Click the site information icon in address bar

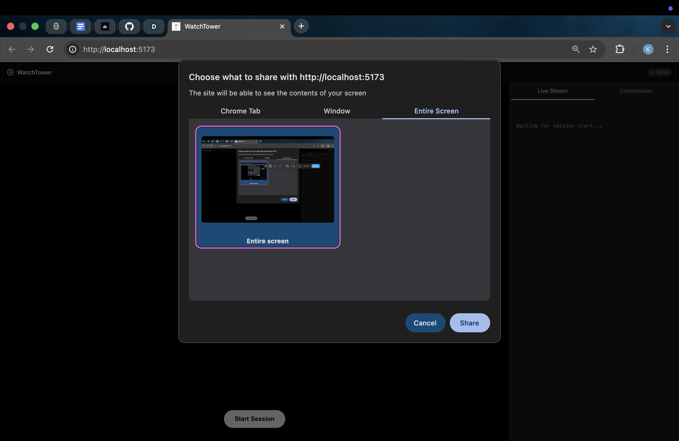tap(73, 49)
